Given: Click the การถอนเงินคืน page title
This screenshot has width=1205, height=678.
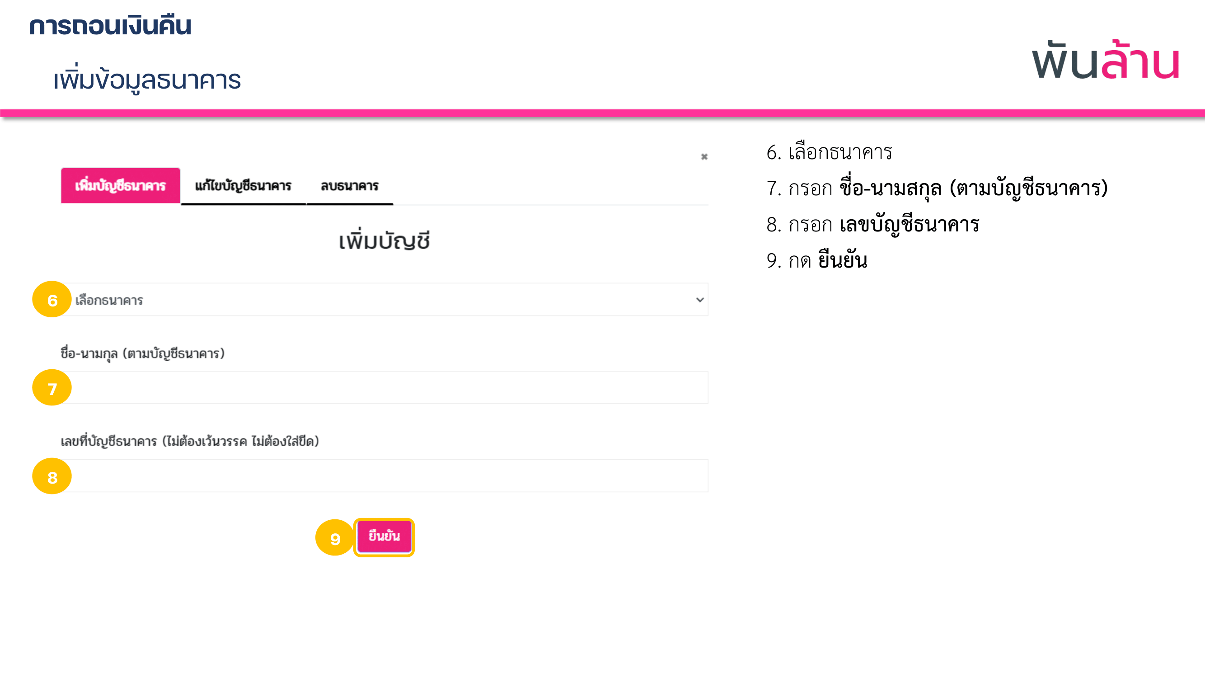Looking at the screenshot, I should [x=110, y=25].
